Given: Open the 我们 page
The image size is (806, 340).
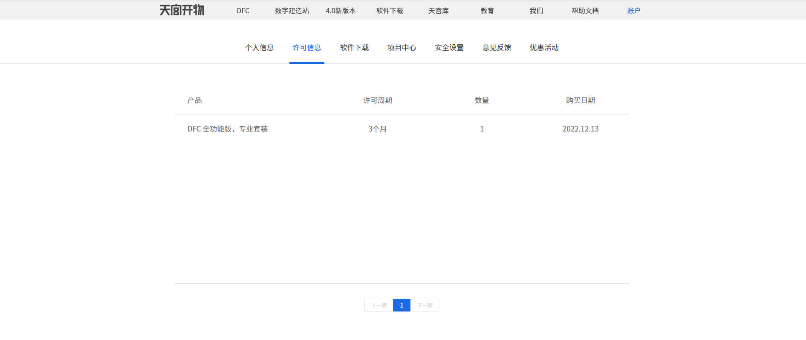Looking at the screenshot, I should pyautogui.click(x=536, y=11).
